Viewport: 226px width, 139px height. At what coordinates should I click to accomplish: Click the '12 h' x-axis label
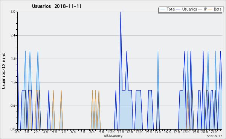pos(130,131)
